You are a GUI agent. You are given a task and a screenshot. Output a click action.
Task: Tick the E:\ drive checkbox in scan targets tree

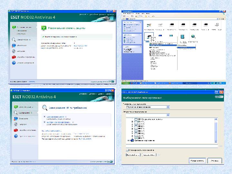click(x=136, y=126)
